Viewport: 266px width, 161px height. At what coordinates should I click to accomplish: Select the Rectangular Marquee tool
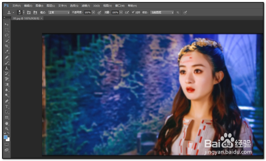[7, 30]
